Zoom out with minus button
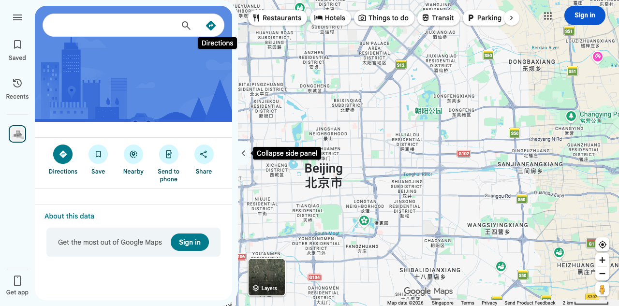Image resolution: width=619 pixels, height=306 pixels. [x=602, y=274]
